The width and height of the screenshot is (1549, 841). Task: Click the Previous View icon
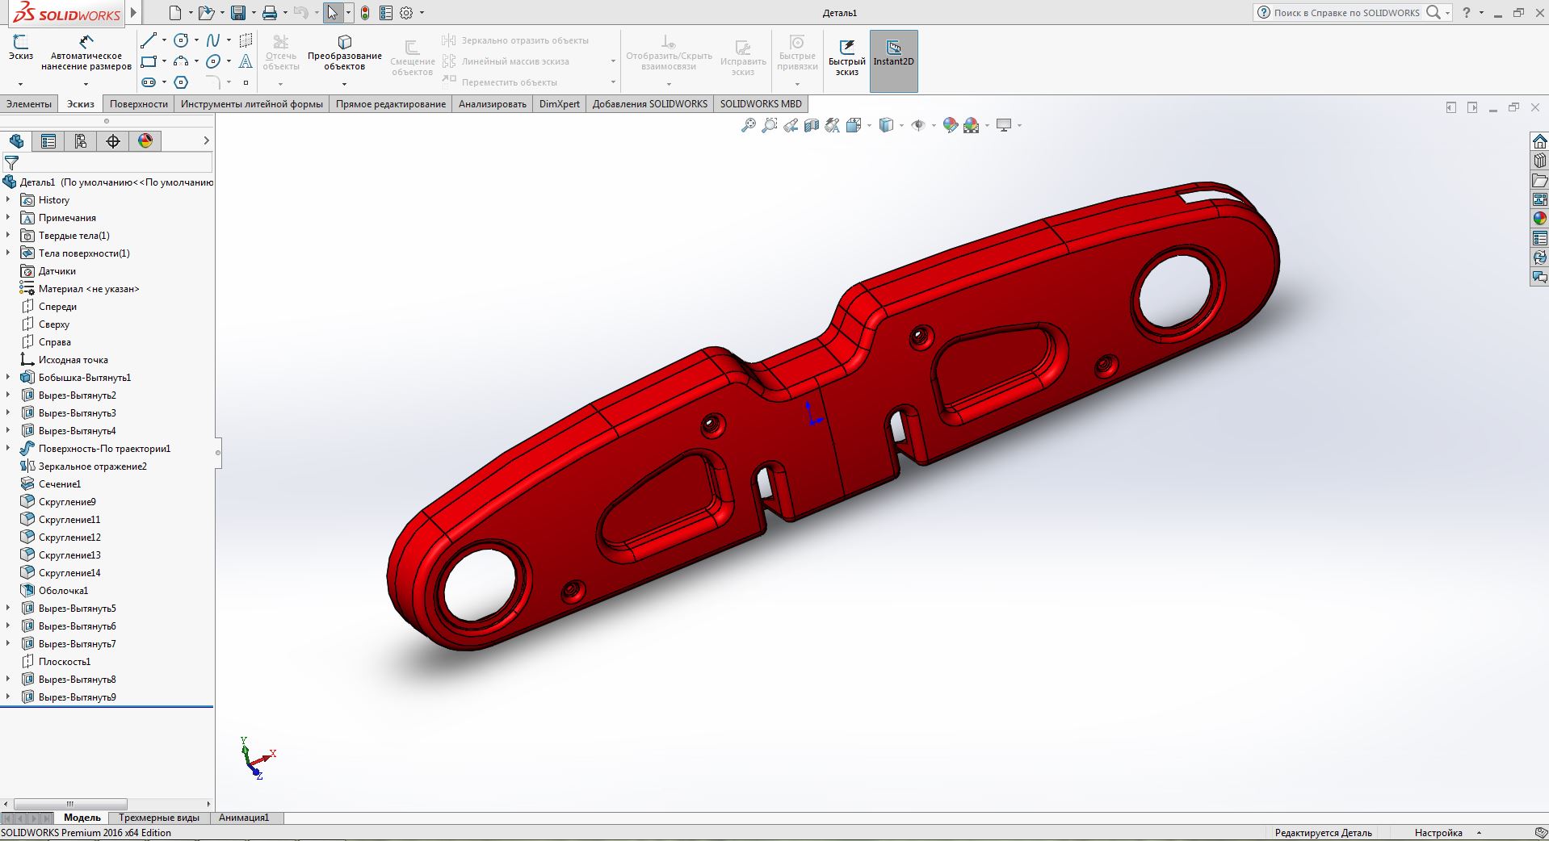coord(791,125)
